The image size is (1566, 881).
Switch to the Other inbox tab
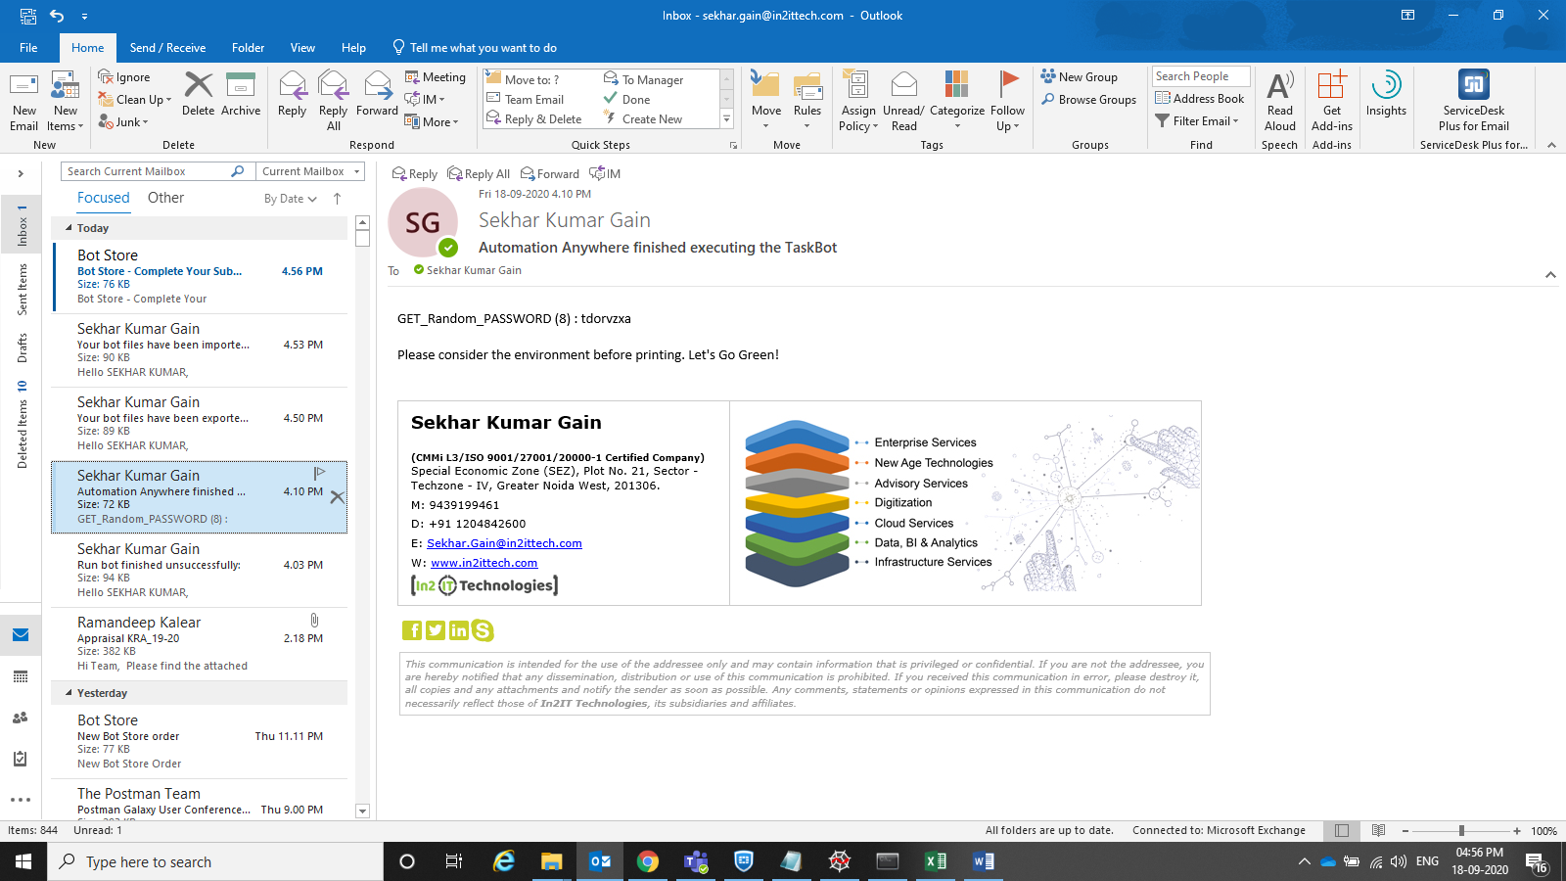pos(165,198)
